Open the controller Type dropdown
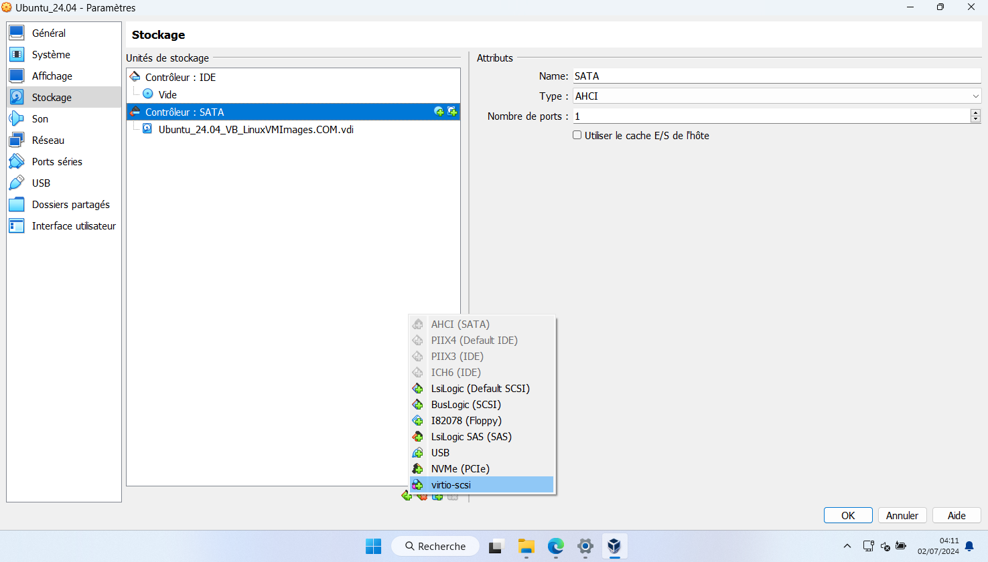Image resolution: width=988 pixels, height=562 pixels. pos(777,96)
